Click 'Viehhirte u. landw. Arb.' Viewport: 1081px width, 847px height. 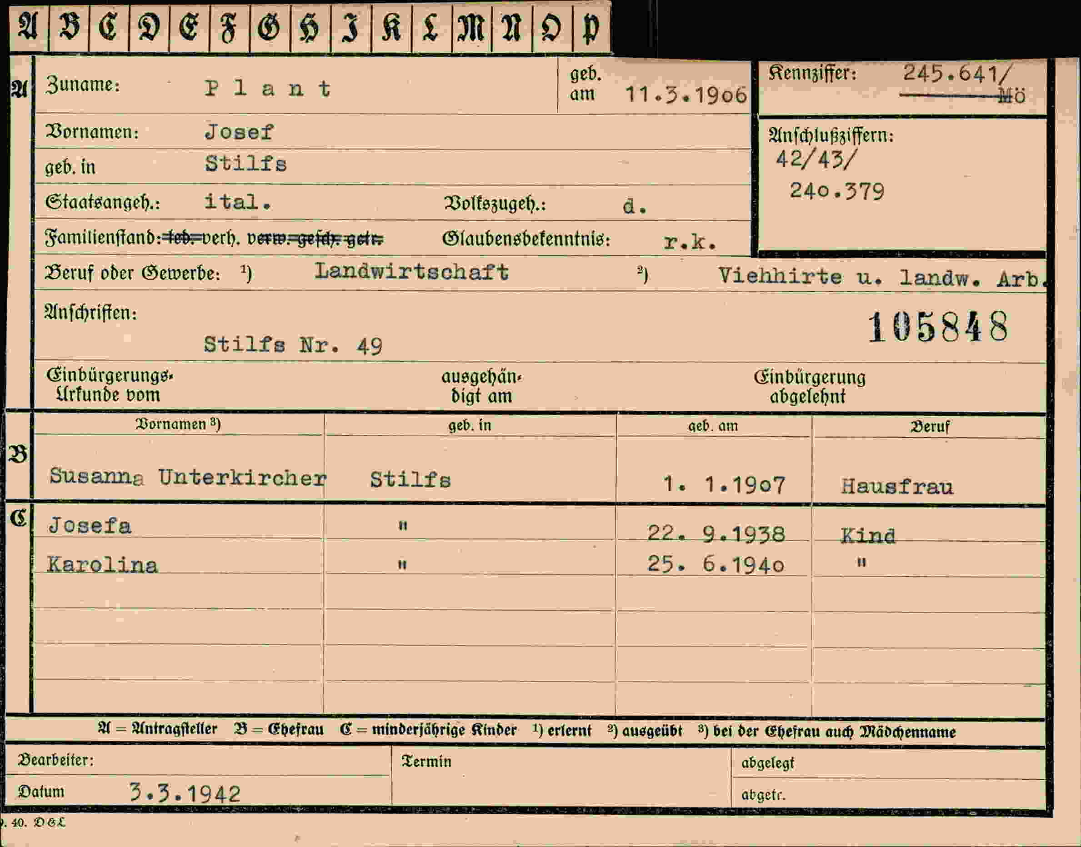(x=884, y=277)
